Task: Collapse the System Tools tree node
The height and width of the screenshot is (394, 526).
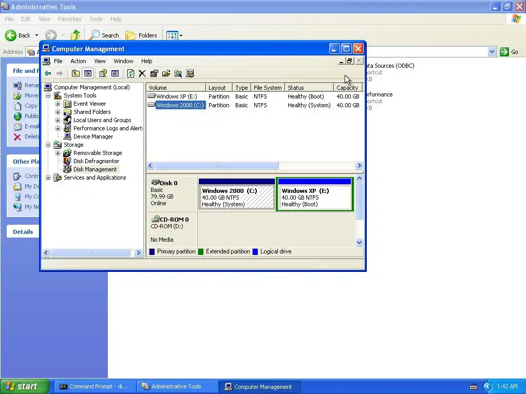Action: coord(48,95)
